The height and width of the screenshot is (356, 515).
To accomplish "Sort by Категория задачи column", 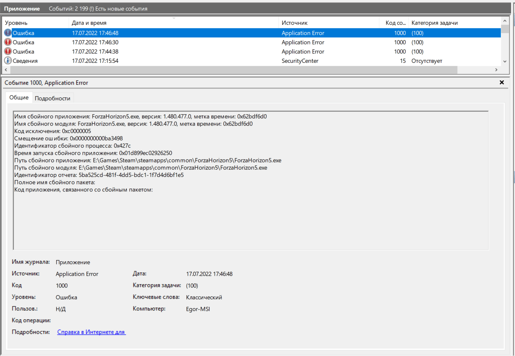I will pyautogui.click(x=454, y=23).
